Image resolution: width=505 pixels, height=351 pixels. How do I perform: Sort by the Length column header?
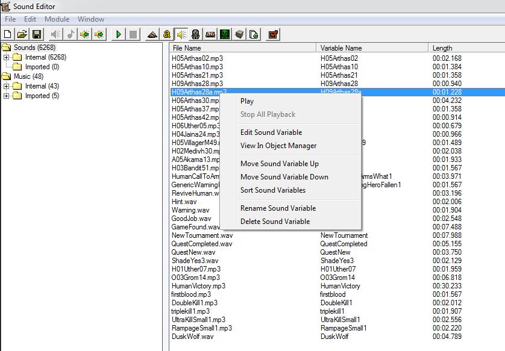pyautogui.click(x=466, y=48)
